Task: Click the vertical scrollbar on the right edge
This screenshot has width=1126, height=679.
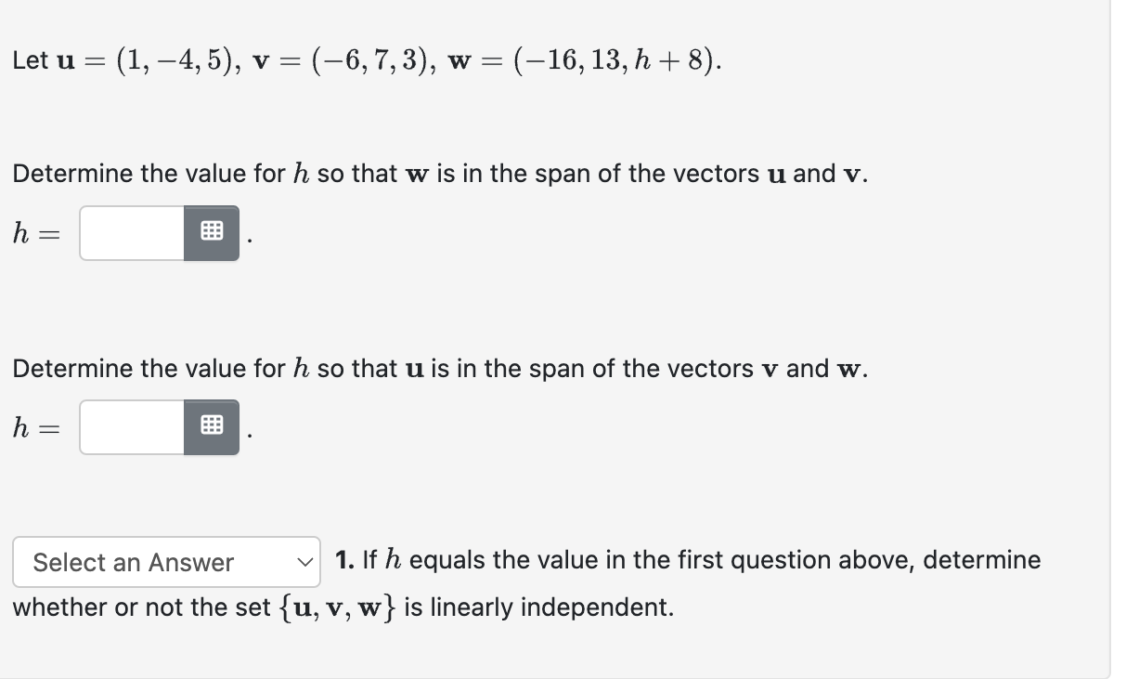Action: [1118, 339]
